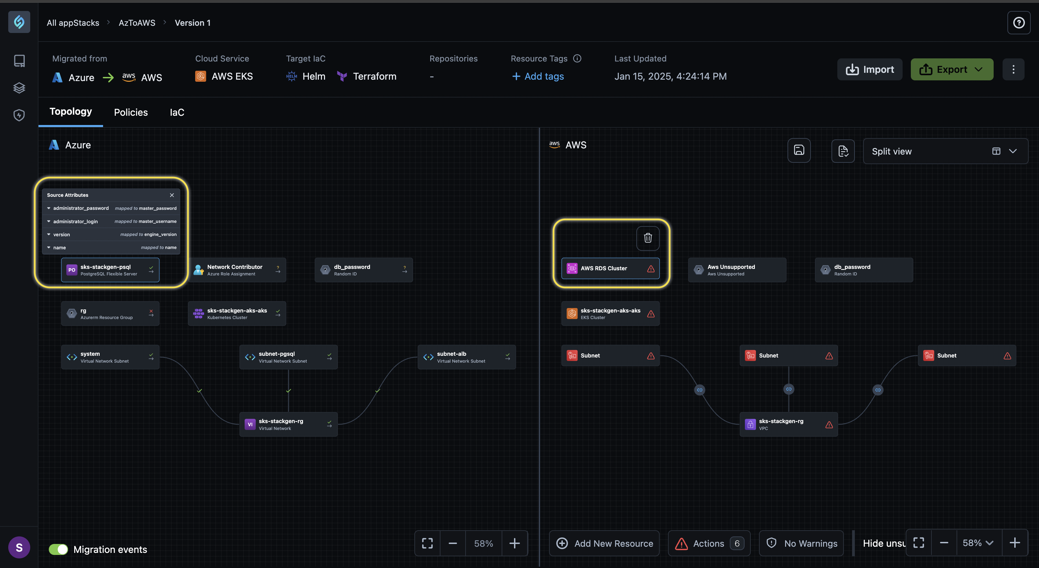Select the sks-stackgen-aks-aks Kubernetes Cluster node
The height and width of the screenshot is (568, 1039).
coord(237,314)
